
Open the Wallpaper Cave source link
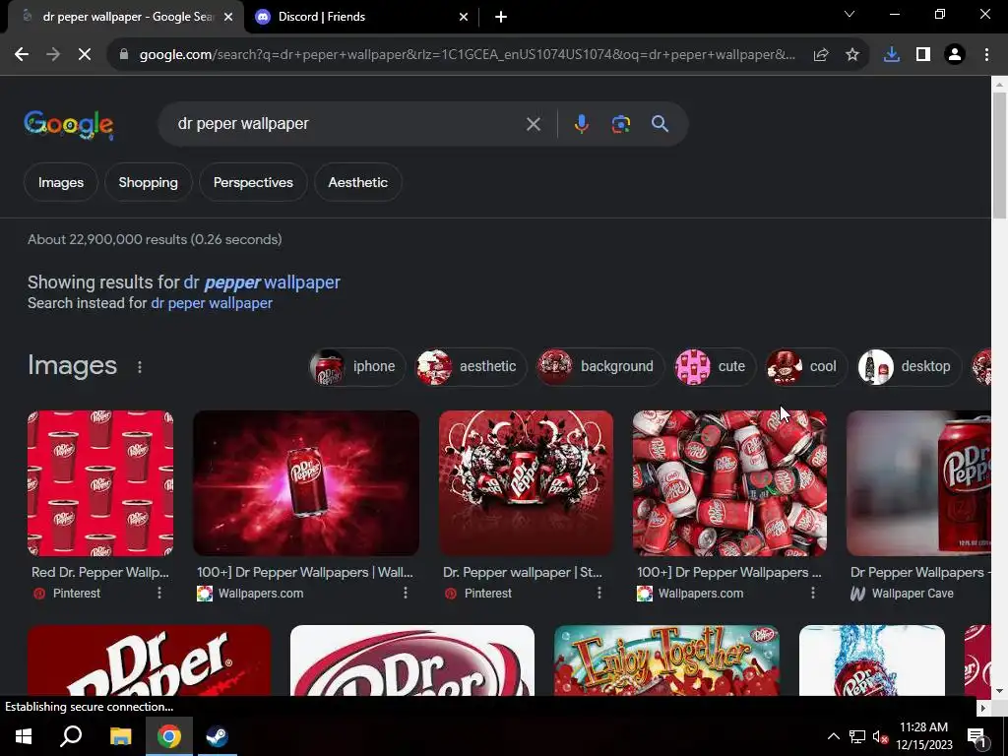(x=902, y=594)
